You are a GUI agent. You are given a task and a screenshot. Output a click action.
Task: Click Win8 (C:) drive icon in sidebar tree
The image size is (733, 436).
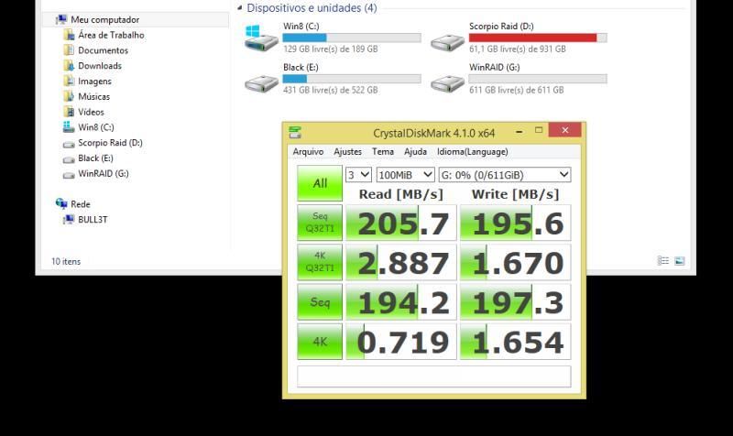69,127
